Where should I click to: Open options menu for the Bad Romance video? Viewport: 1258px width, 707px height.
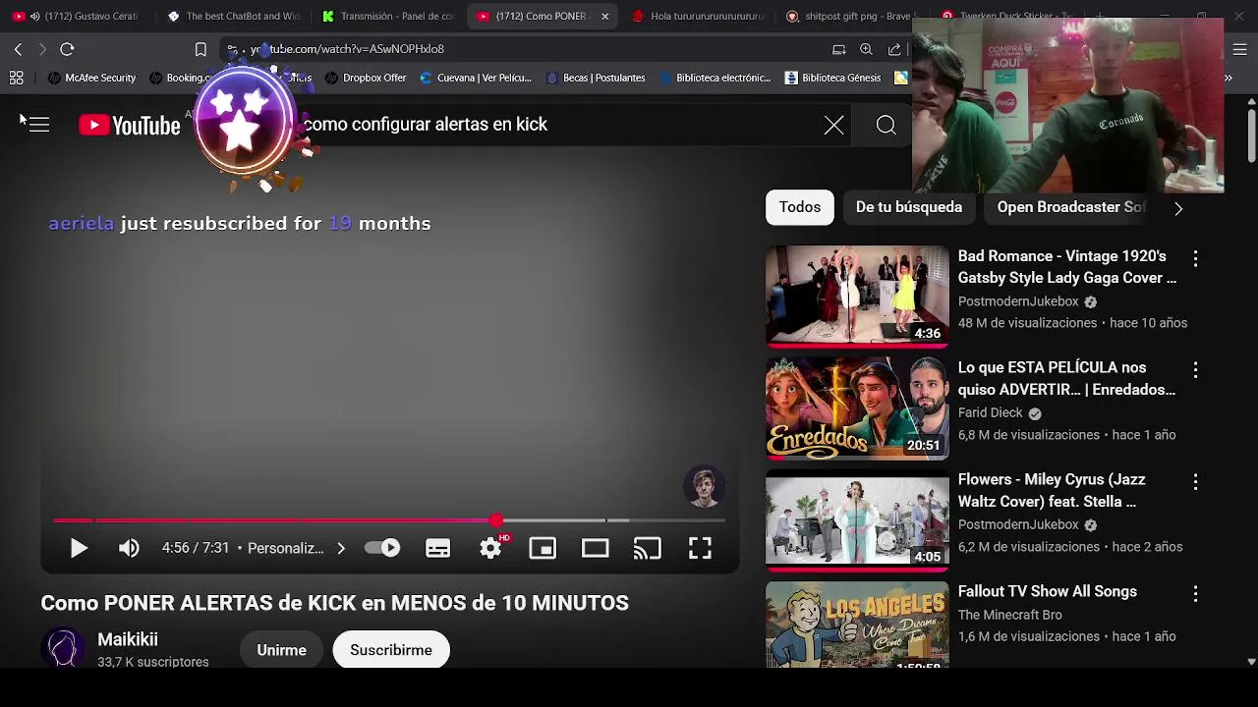(1195, 258)
